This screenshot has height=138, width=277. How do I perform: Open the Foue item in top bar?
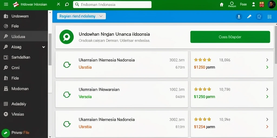coord(243,4)
